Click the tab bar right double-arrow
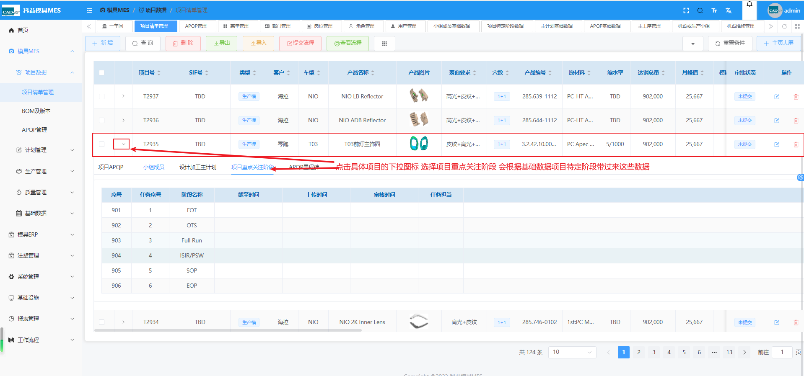804x376 pixels. click(x=771, y=26)
